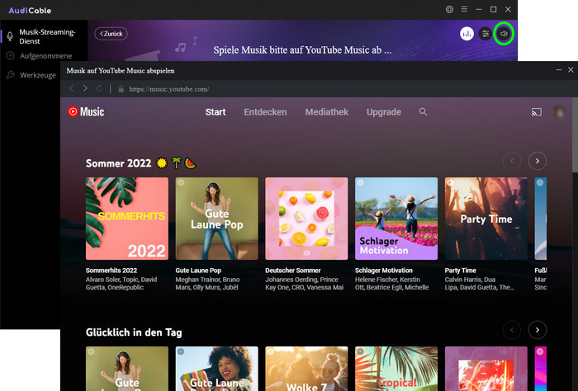Click the microphone icon in sidebar
This screenshot has height=391, width=578.
pos(10,36)
